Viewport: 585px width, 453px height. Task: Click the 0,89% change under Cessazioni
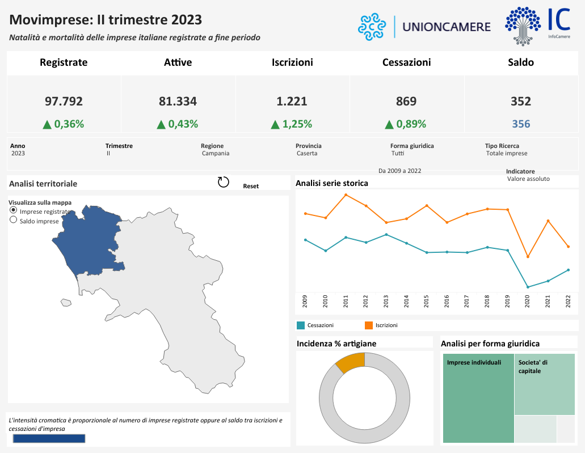411,124
